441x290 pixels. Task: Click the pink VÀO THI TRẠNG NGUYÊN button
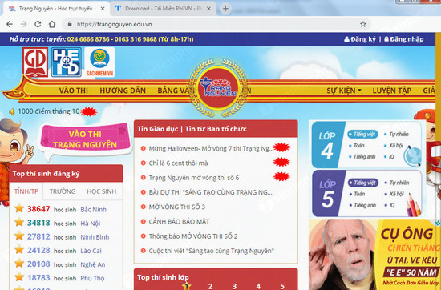85,139
